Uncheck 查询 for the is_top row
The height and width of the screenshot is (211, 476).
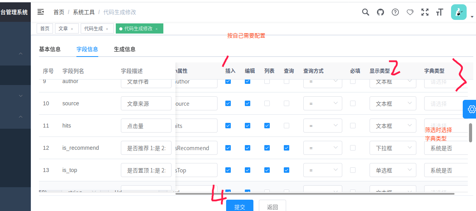287,170
